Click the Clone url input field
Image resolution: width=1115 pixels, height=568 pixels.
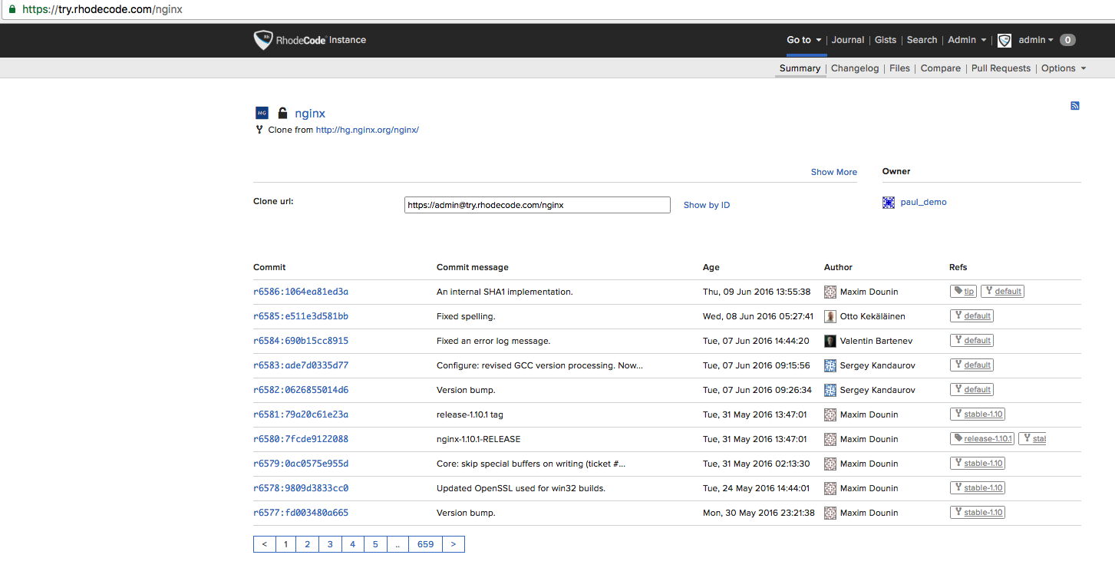click(537, 205)
